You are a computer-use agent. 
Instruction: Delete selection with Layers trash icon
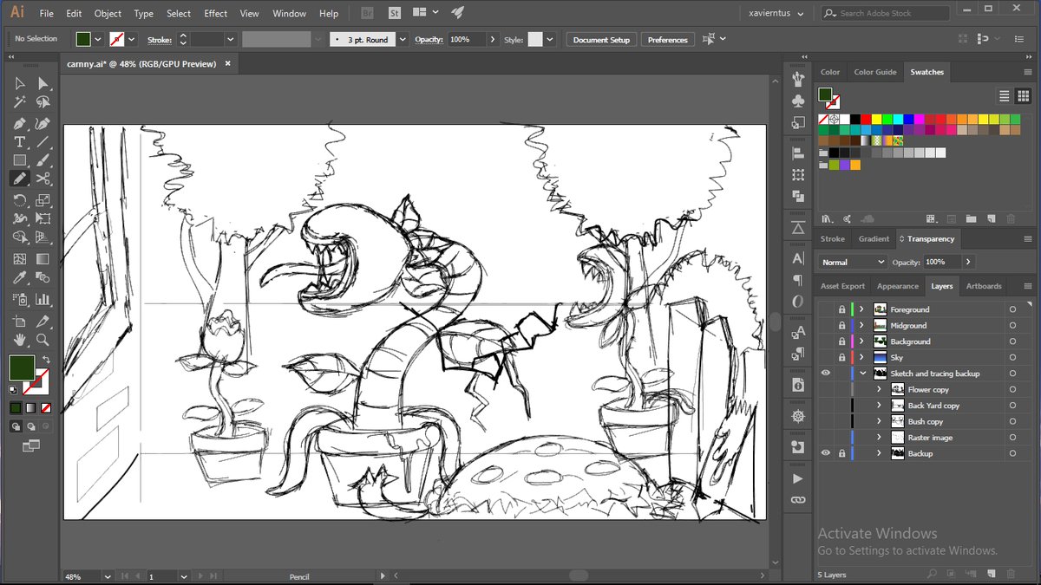1011,574
